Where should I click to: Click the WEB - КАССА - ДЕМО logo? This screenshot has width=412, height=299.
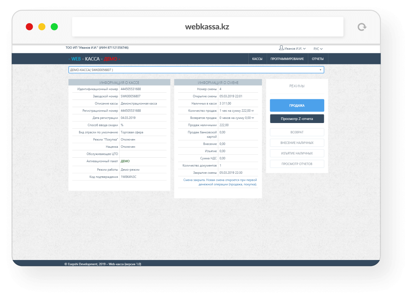tap(94, 59)
